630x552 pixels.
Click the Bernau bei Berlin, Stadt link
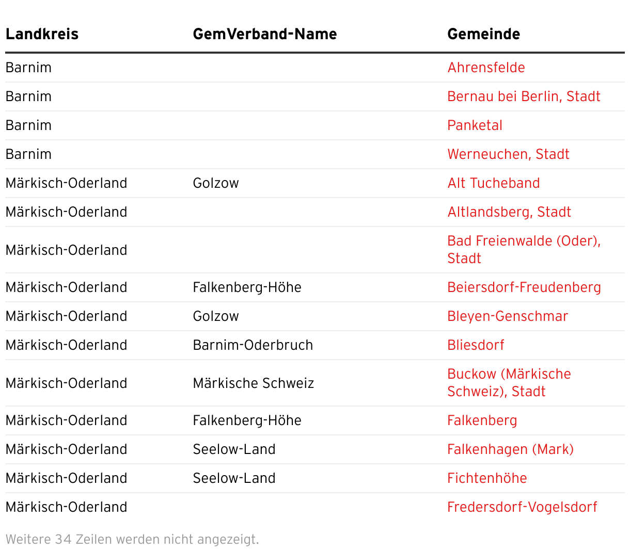(524, 96)
